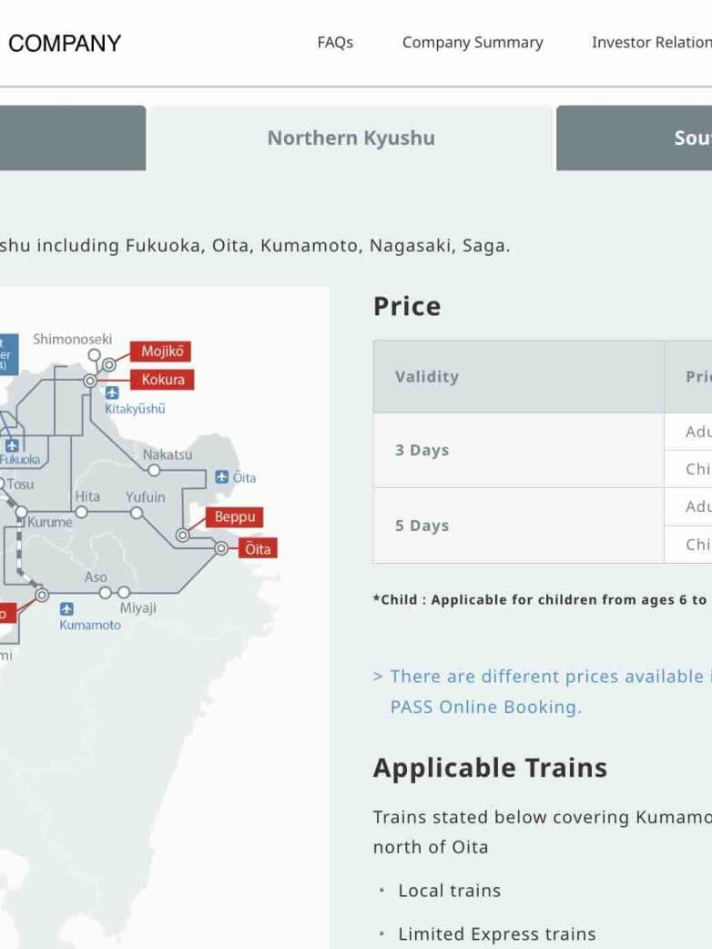Open the FAQs menu item

tap(335, 43)
